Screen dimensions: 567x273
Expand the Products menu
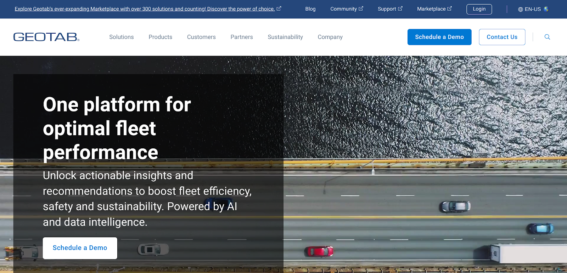160,37
